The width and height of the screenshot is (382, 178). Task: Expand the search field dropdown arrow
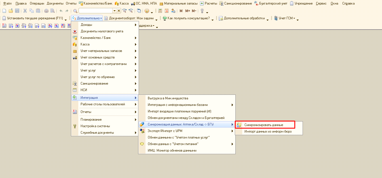pos(115,11)
